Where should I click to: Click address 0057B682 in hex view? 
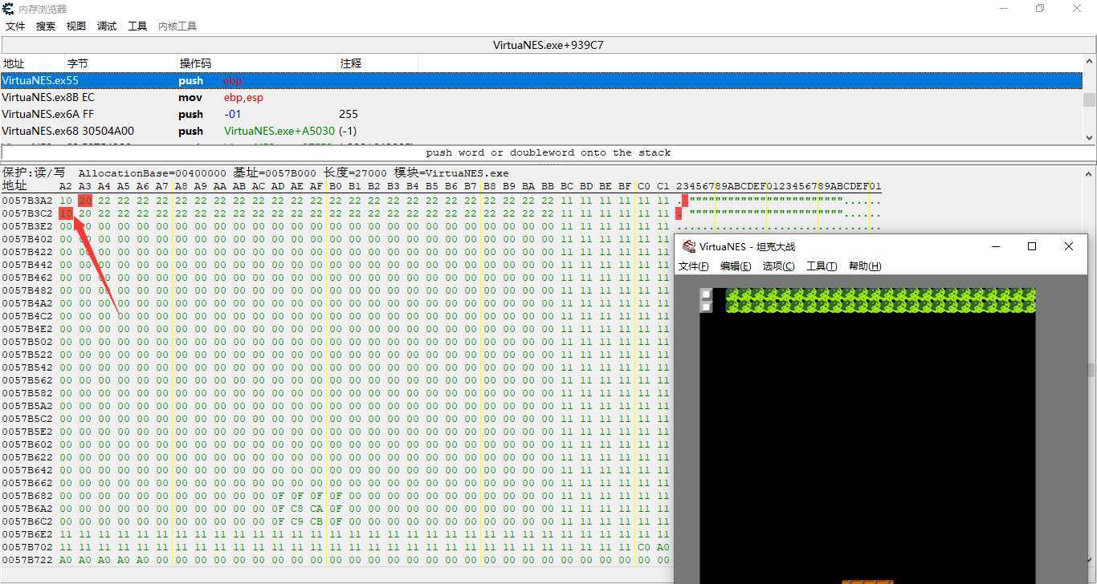point(27,496)
